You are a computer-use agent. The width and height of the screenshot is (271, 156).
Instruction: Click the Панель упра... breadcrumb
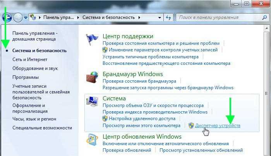58,17
